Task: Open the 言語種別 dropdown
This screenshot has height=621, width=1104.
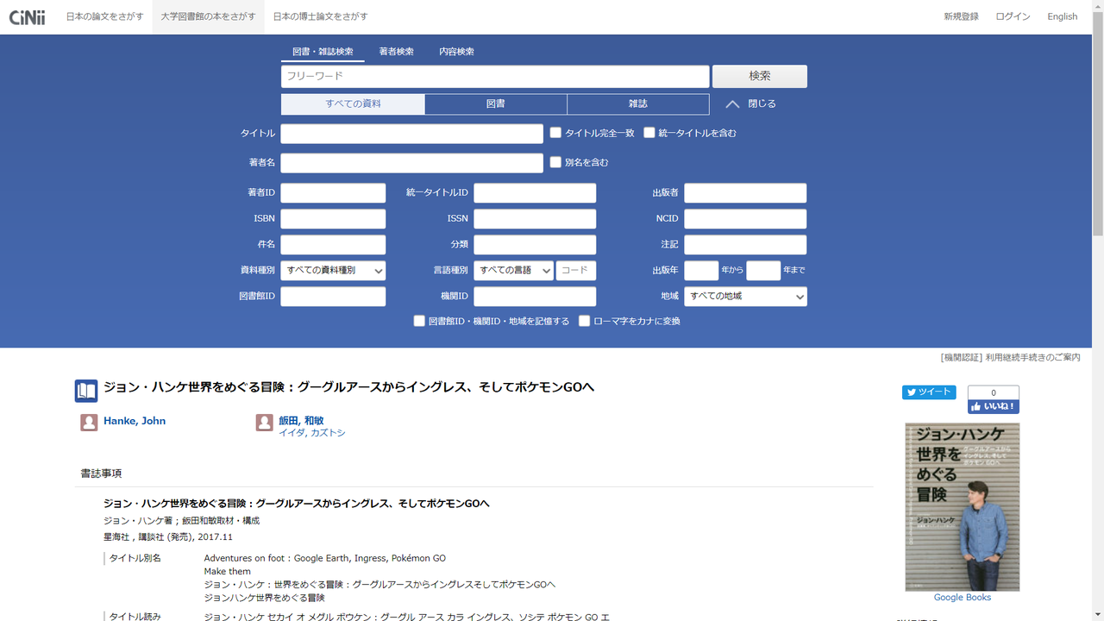Action: click(513, 270)
